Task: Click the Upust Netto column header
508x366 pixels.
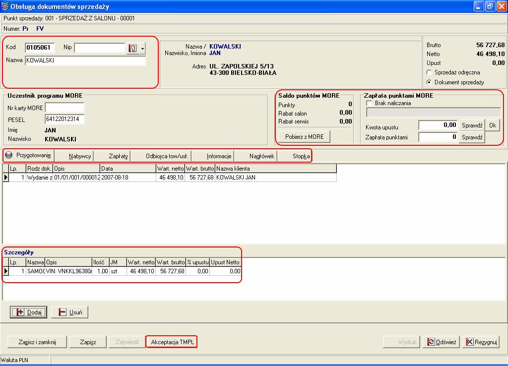Action: click(x=225, y=262)
